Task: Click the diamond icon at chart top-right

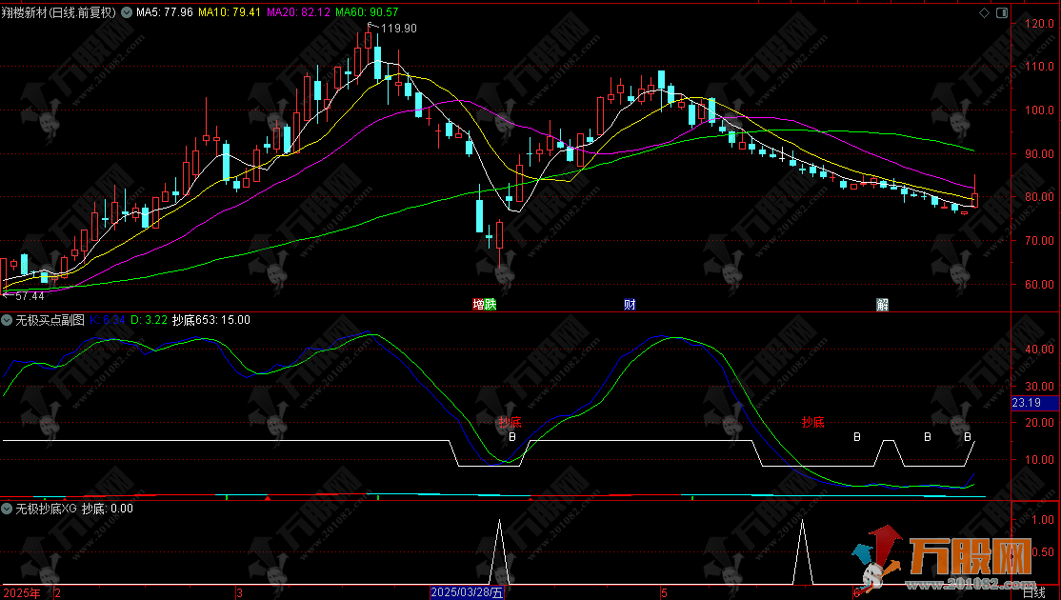Action: [x=984, y=12]
